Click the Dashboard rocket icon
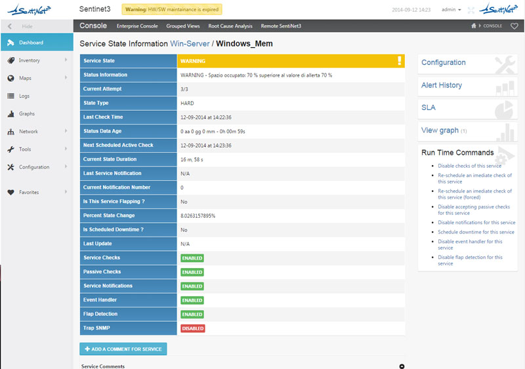The height and width of the screenshot is (369, 525). [10, 43]
